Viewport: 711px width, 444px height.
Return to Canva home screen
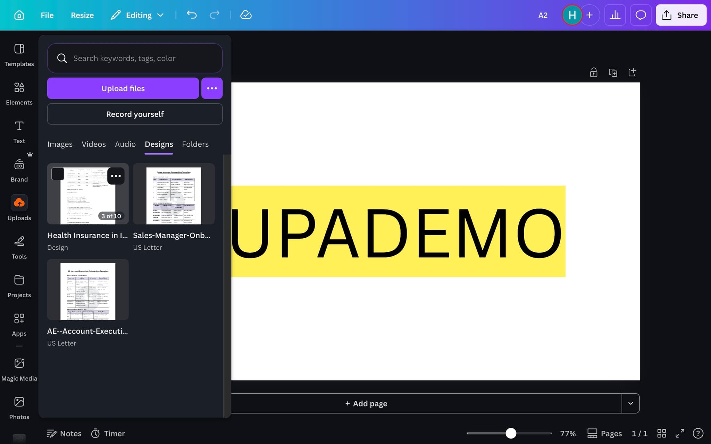pyautogui.click(x=19, y=15)
